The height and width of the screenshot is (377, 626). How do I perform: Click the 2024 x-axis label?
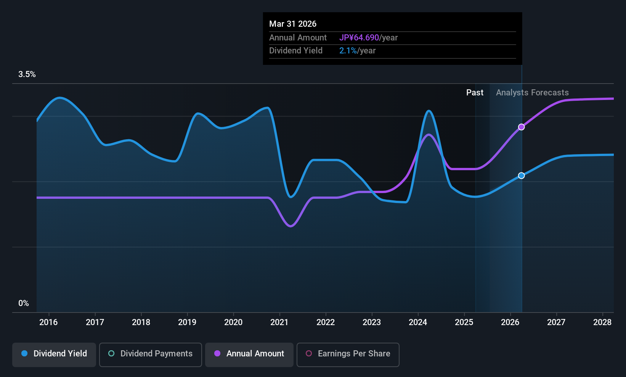click(418, 322)
